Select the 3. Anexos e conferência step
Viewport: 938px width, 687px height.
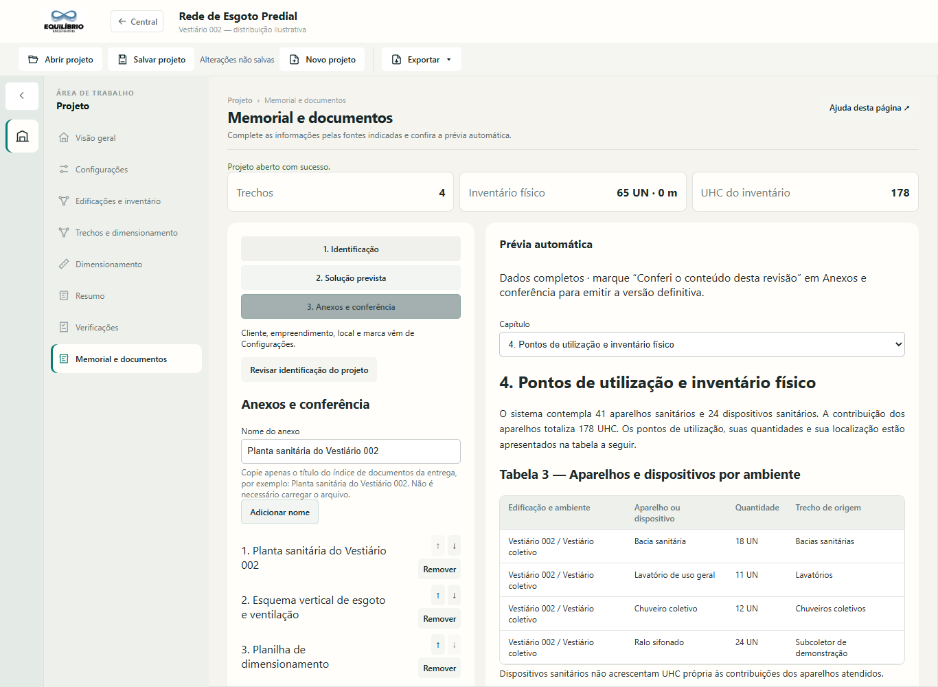point(351,306)
